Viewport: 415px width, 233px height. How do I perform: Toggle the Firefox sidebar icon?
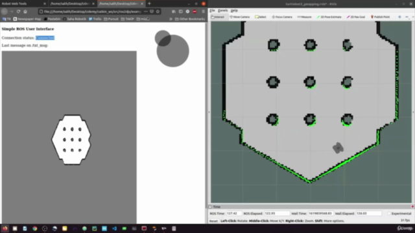[180, 12]
